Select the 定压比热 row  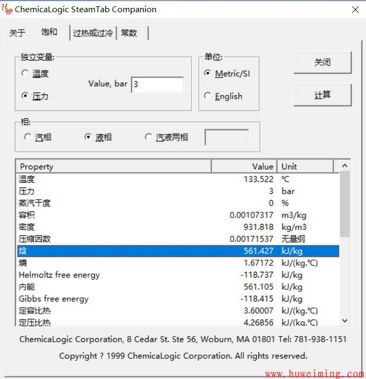pos(178,322)
